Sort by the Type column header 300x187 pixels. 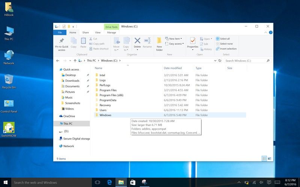click(x=198, y=68)
